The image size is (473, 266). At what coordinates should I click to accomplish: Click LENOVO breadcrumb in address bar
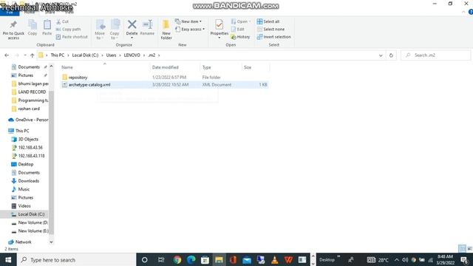point(132,55)
